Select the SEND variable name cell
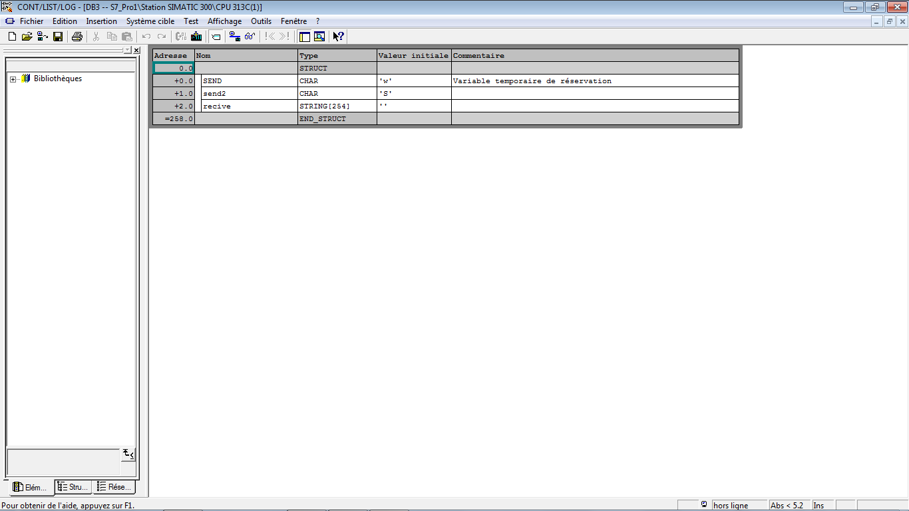Viewport: 909px width, 511px height. pyautogui.click(x=249, y=81)
